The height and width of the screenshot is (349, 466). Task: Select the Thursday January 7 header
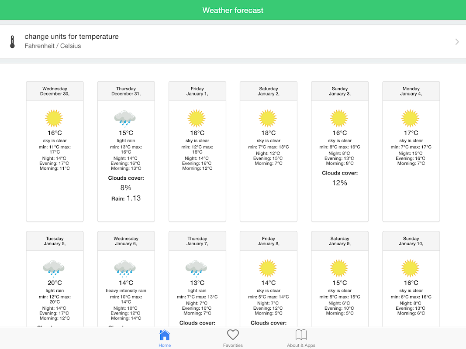tap(197, 241)
